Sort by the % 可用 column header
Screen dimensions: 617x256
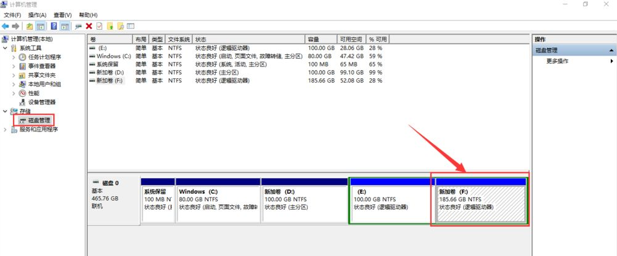[x=378, y=39]
